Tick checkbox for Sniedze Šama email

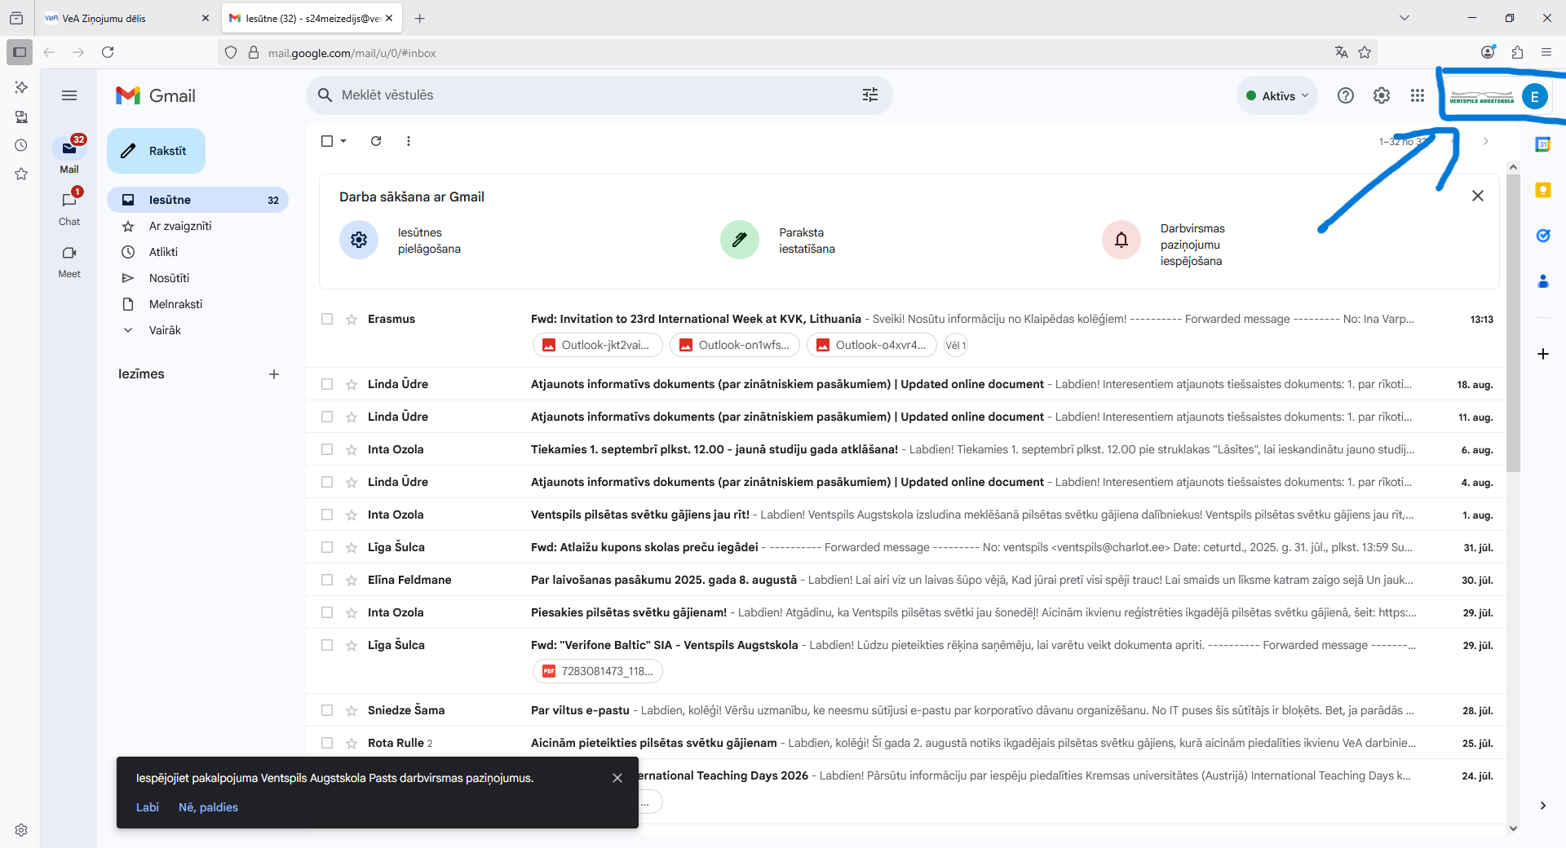pos(327,710)
